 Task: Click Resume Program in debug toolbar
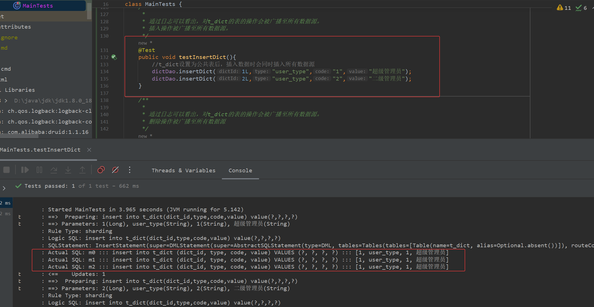coord(25,170)
